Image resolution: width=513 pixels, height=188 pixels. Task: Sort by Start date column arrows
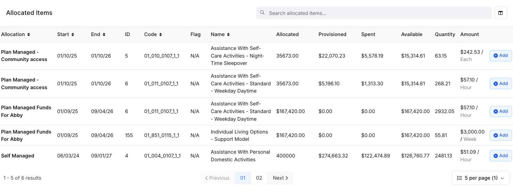click(x=73, y=35)
